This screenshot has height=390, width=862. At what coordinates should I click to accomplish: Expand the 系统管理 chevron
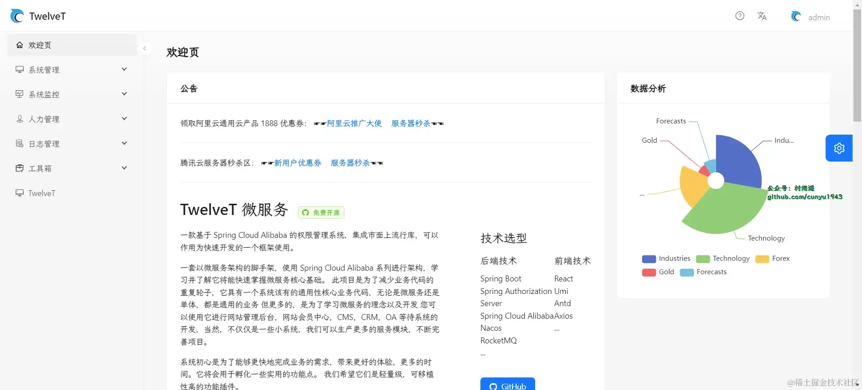(124, 69)
